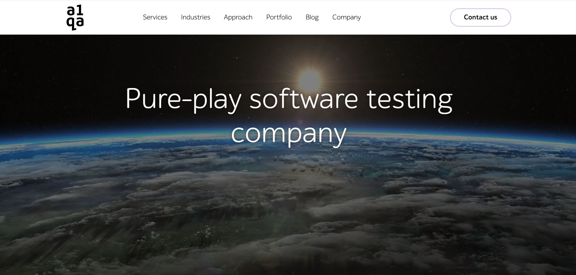Click the word "software" in the headline
The height and width of the screenshot is (275, 576).
point(303,99)
